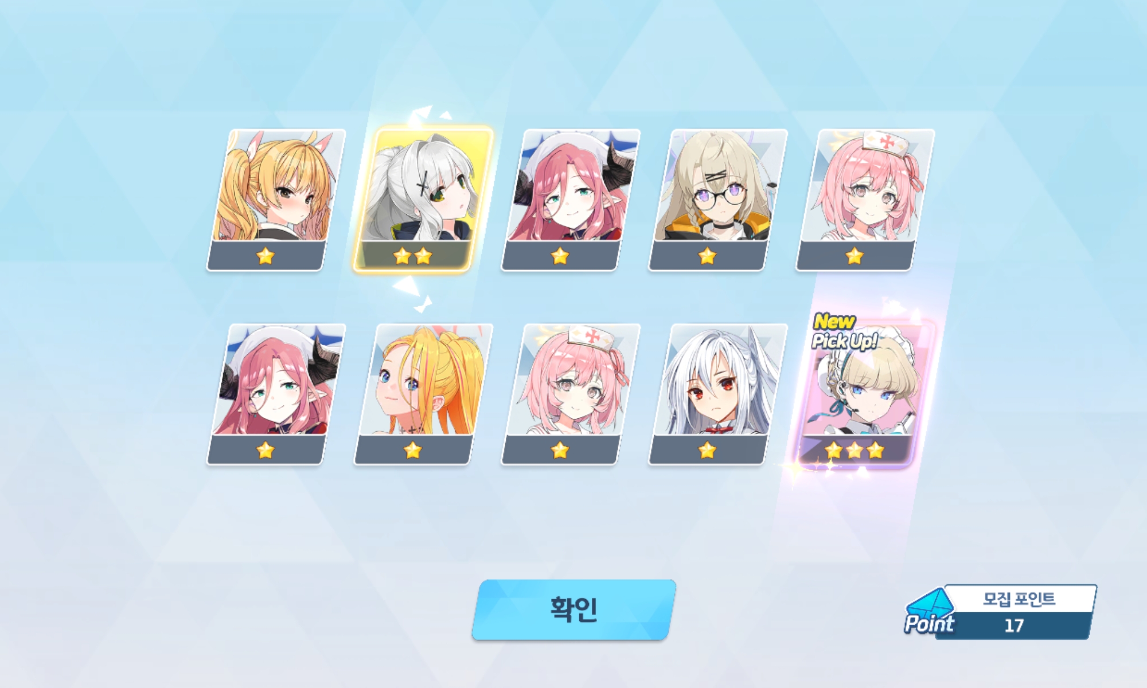This screenshot has height=688, width=1147.
Task: Click the blue Point envelope icon
Action: [929, 612]
